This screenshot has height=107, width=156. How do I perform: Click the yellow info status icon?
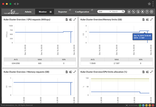(146, 105)
